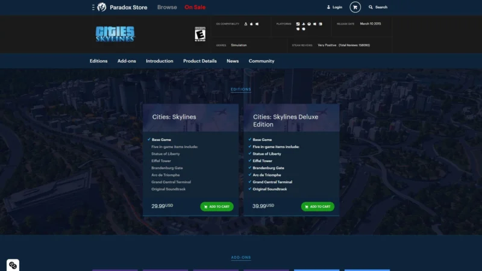Click cart icon in Deluxe Edition Add to Cart

coord(307,207)
